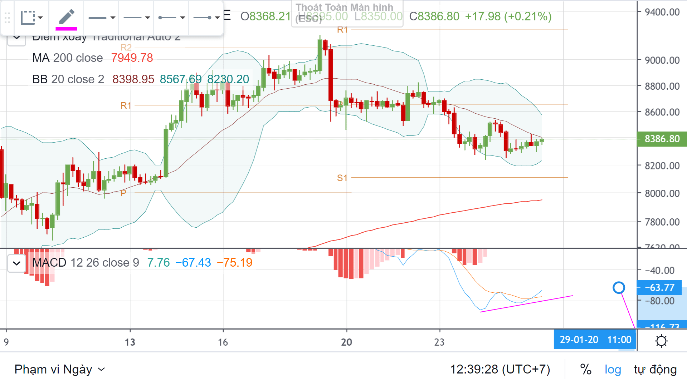This screenshot has height=386, width=687.
Task: Grab the floating toolbar drag handle
Action: [7, 18]
